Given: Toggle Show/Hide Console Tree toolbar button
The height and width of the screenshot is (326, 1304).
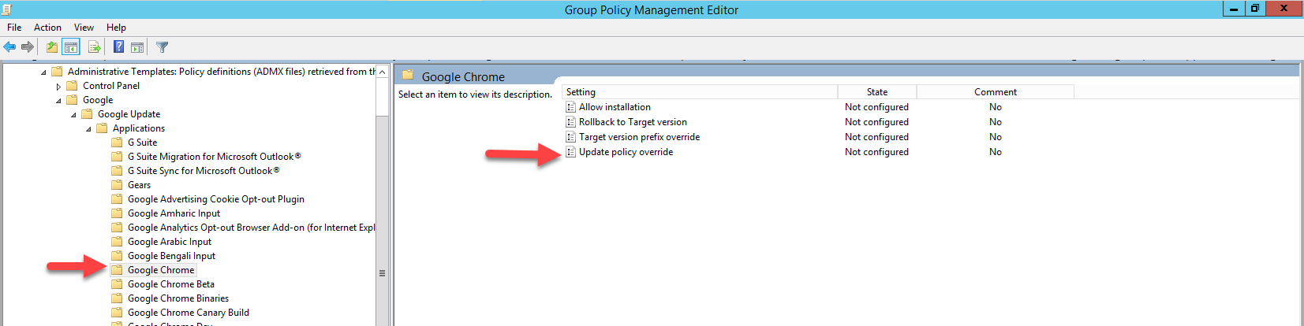Looking at the screenshot, I should tap(71, 47).
